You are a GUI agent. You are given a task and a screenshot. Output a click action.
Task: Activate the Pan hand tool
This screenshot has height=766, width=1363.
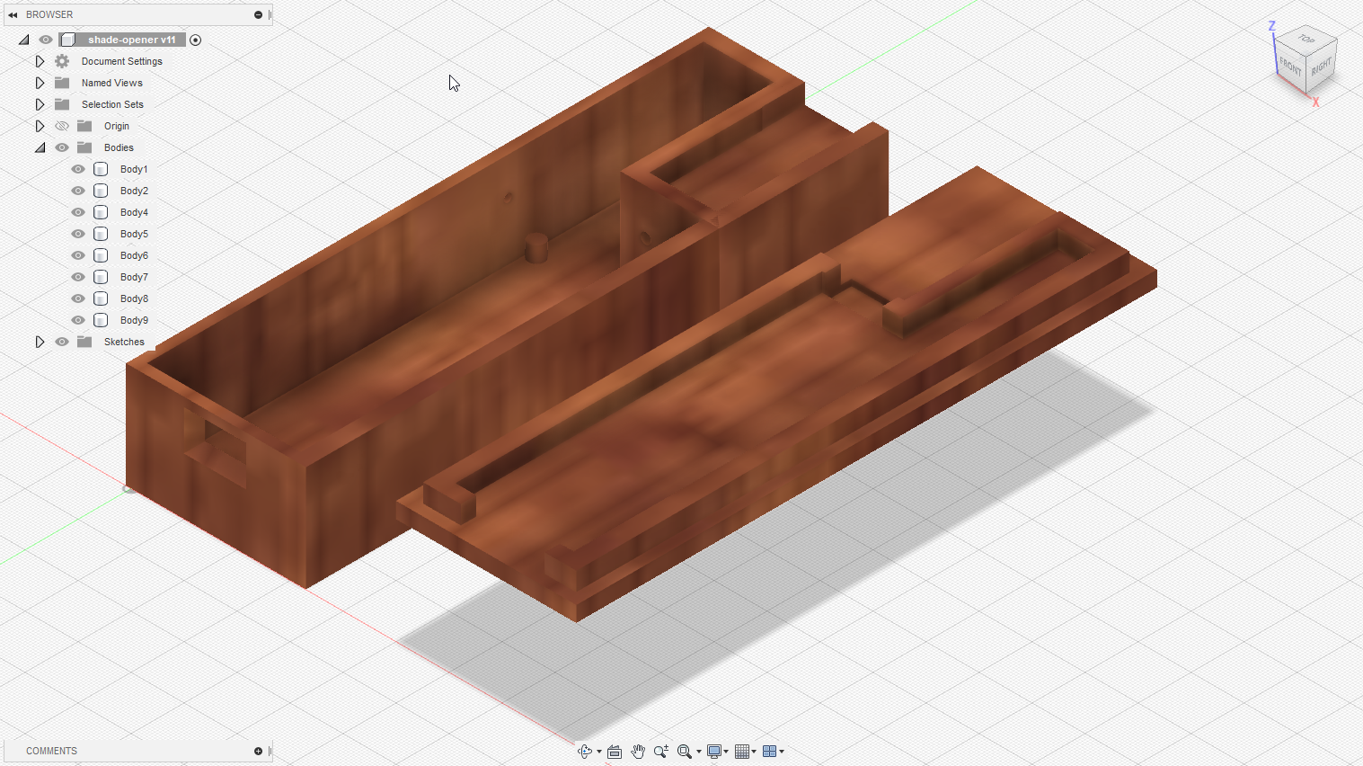638,752
